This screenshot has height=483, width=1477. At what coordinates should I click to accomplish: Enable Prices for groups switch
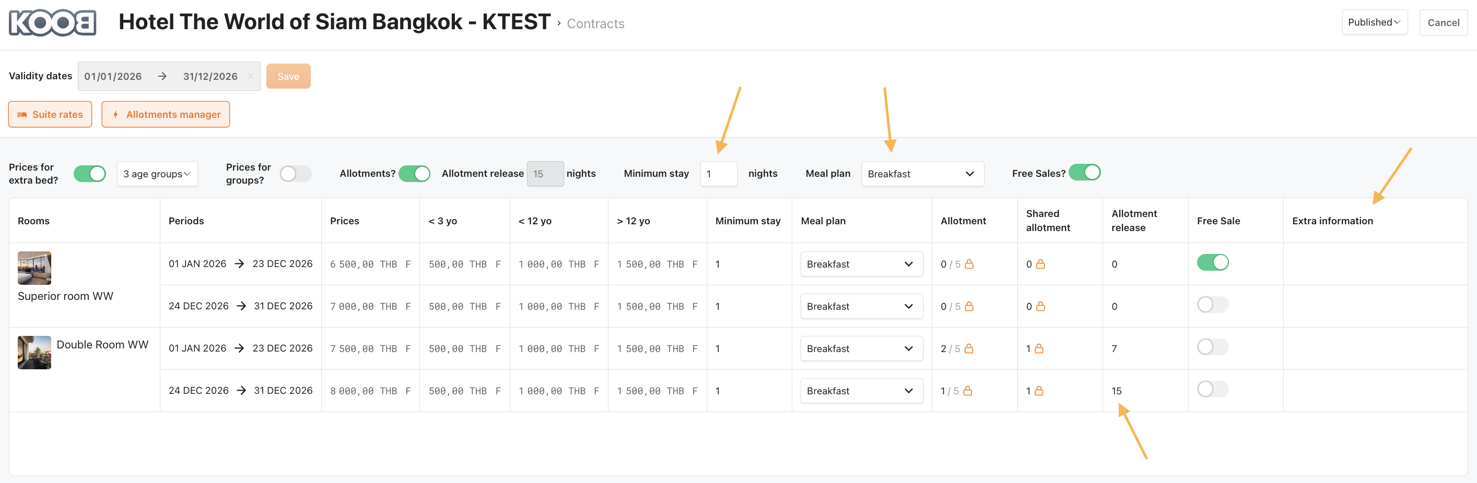pos(295,174)
